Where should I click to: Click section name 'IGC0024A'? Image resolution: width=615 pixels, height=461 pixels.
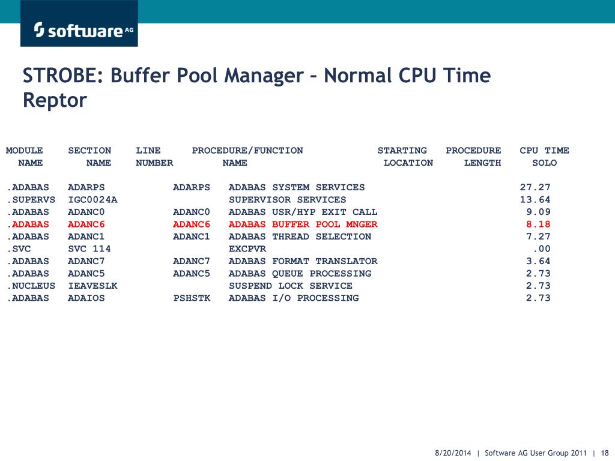pos(92,199)
